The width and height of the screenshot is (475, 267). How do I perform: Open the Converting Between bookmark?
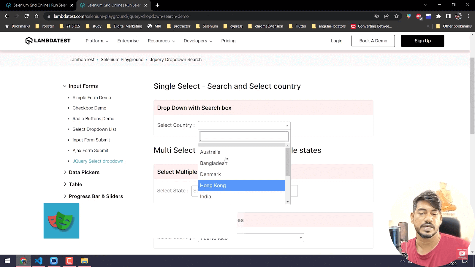pos(371,26)
